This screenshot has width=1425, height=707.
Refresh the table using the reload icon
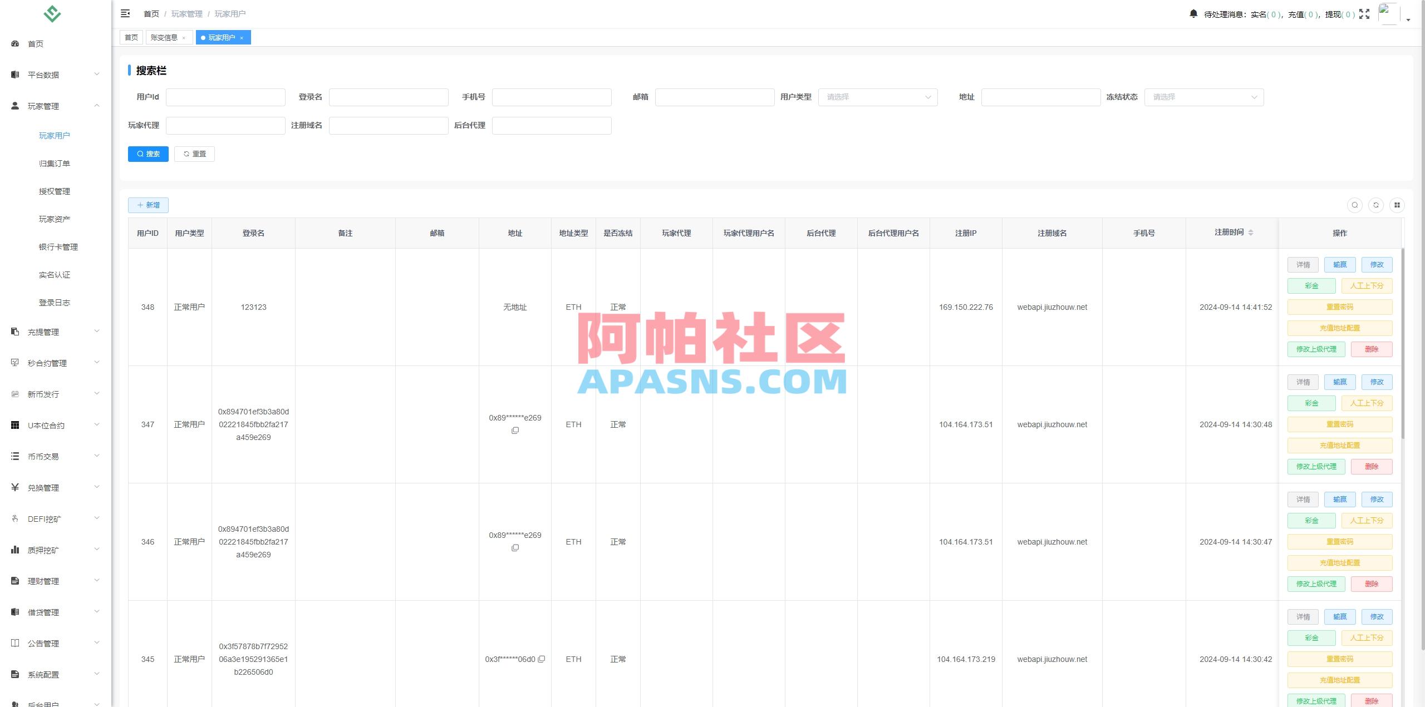[1377, 205]
